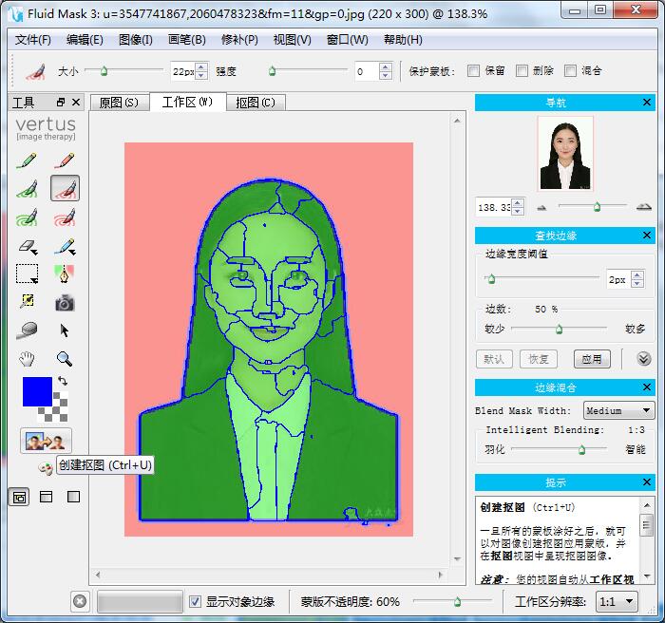665x623 pixels.
Task: Switch to the second window layout icon
Action: click(x=46, y=496)
